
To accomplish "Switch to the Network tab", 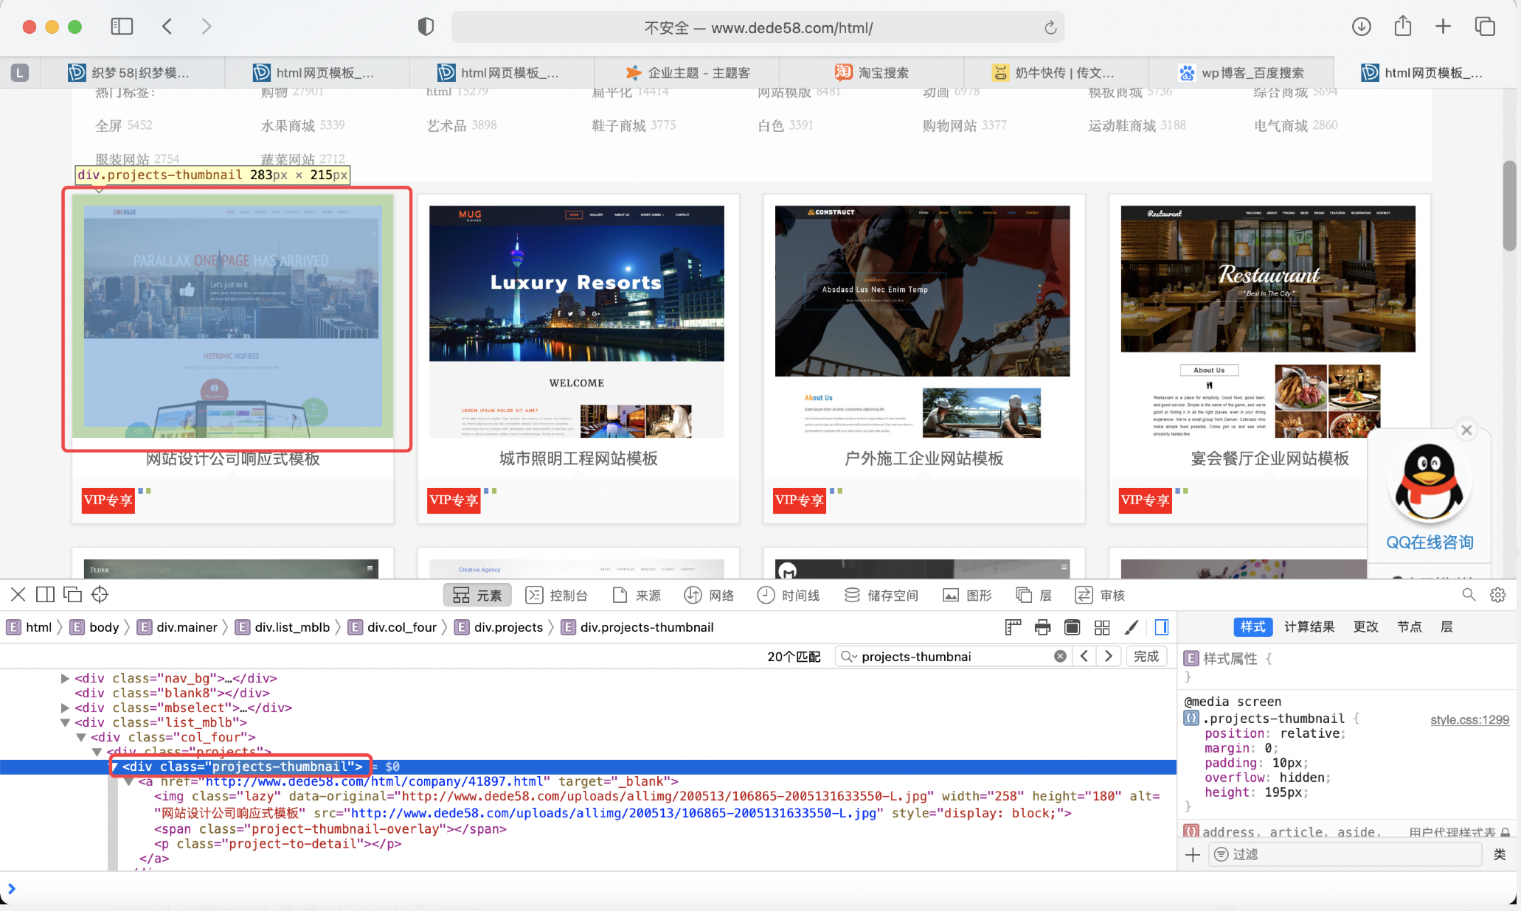I will pos(709,596).
